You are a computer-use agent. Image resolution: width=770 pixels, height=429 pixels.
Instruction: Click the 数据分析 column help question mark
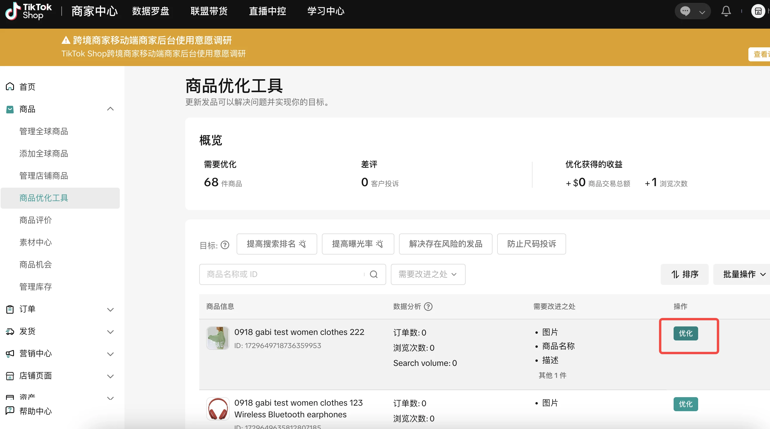coord(429,306)
